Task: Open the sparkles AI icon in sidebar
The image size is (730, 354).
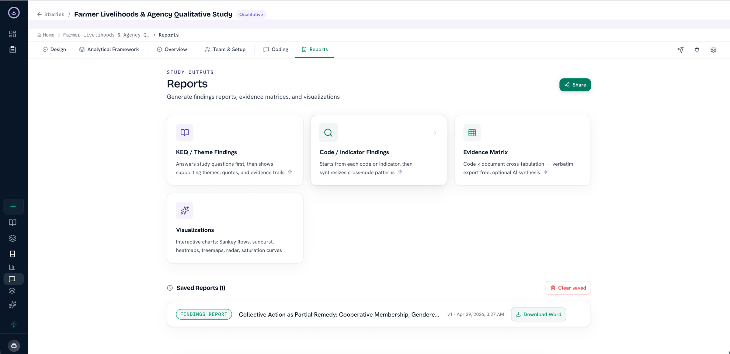Action: pyautogui.click(x=12, y=305)
